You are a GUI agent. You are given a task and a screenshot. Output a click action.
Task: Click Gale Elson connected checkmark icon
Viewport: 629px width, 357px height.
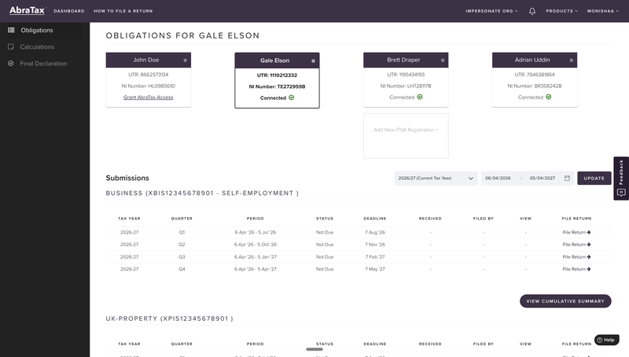coord(291,98)
